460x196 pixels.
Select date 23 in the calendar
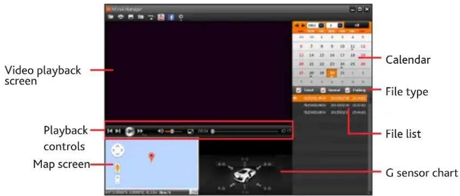click(332, 64)
